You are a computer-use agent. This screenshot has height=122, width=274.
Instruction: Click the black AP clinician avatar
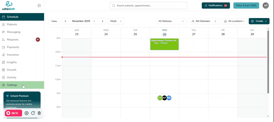coord(165,98)
